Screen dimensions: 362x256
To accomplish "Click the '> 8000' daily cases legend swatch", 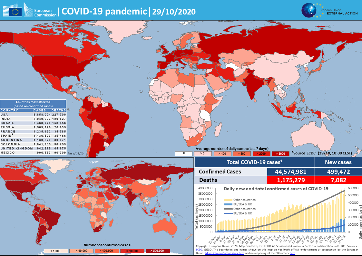I will tap(280, 153).
